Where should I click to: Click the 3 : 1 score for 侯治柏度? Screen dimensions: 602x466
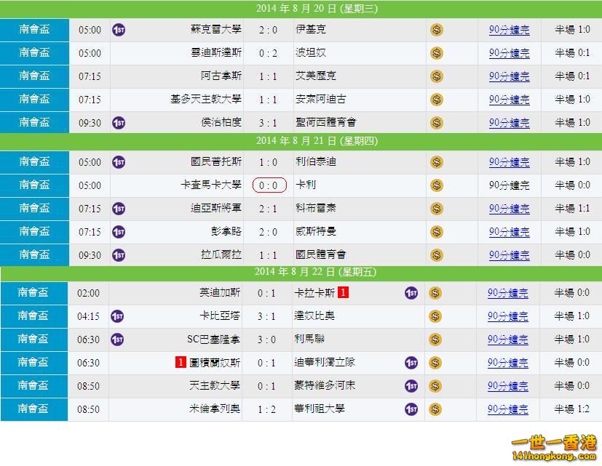268,123
